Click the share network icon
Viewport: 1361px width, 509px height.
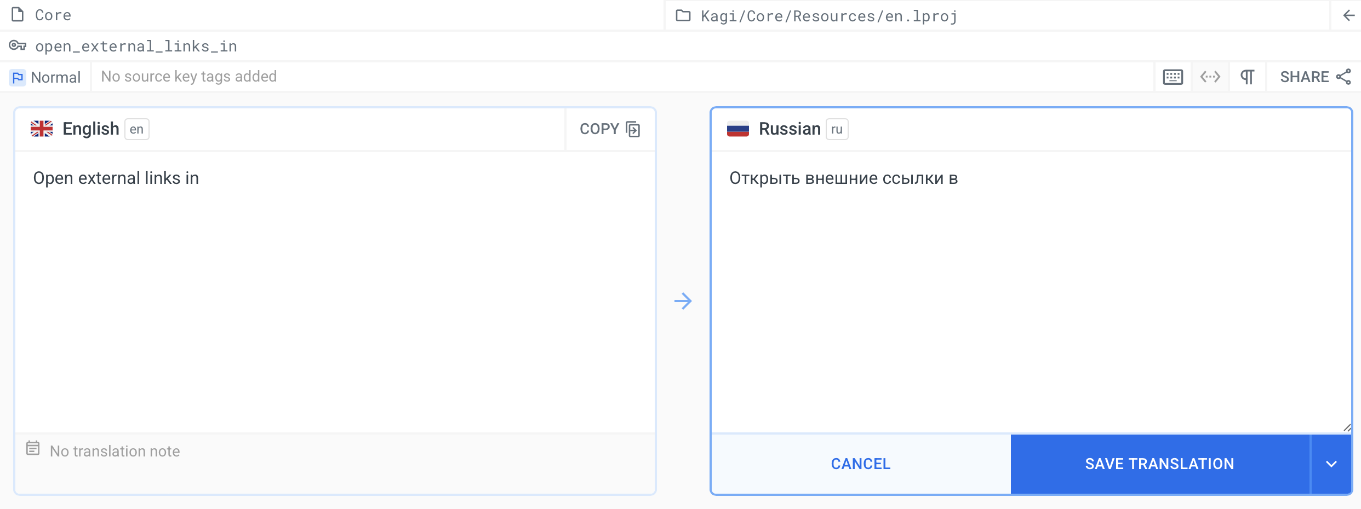pyautogui.click(x=1343, y=77)
